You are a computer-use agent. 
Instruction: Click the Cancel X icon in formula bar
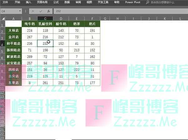[34, 11]
